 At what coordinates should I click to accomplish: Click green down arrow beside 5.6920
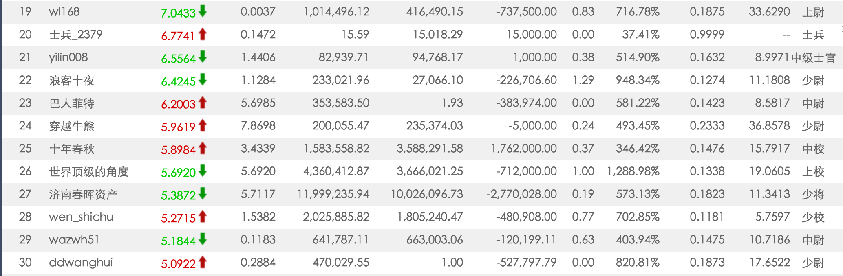(203, 171)
